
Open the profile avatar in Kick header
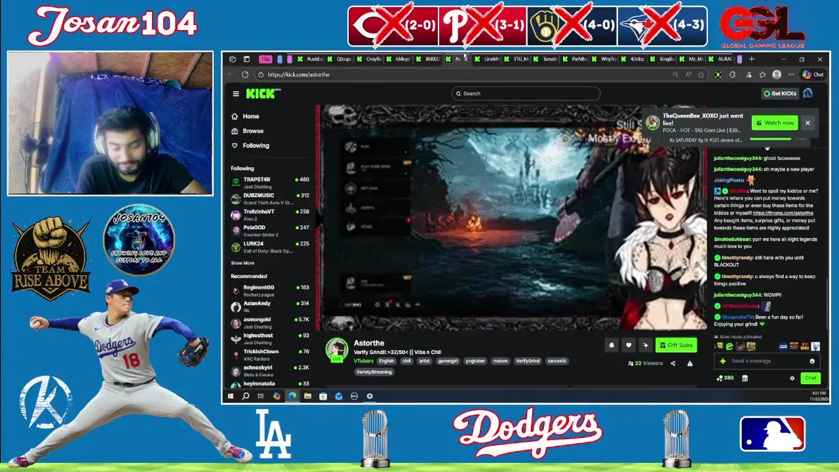coord(808,93)
